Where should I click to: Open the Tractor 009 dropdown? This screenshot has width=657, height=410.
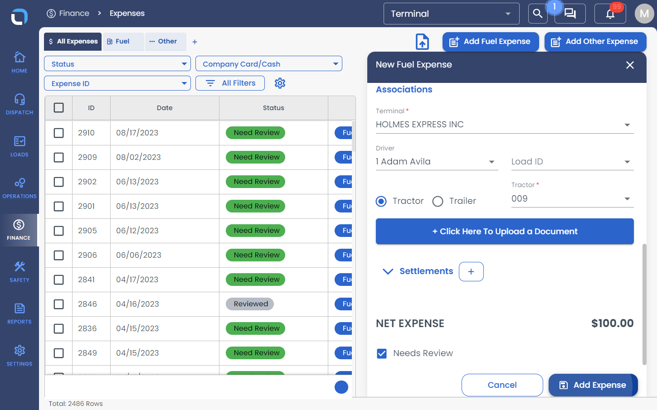pyautogui.click(x=573, y=199)
